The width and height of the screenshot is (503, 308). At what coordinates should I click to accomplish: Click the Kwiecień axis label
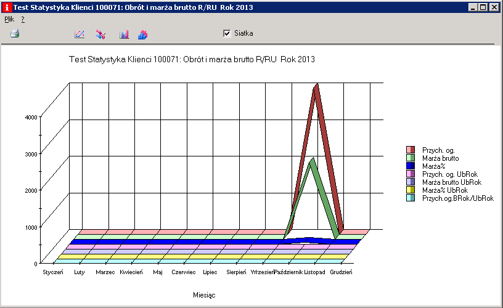(x=131, y=272)
